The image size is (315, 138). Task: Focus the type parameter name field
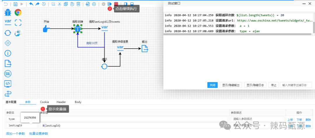[x=22, y=119]
